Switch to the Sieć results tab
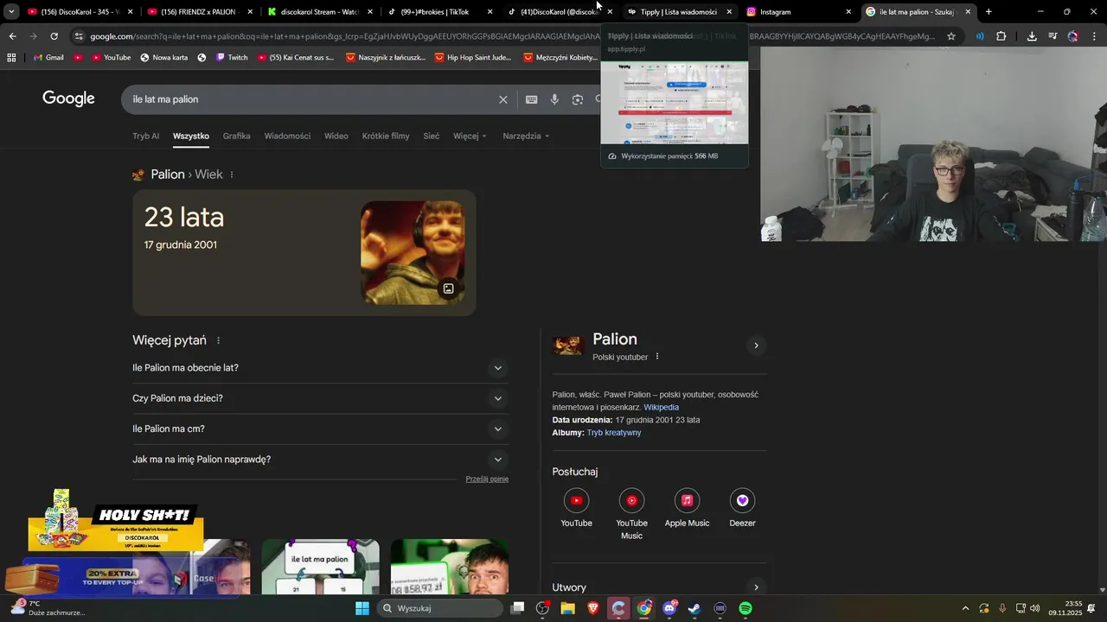The width and height of the screenshot is (1107, 622). 432,136
